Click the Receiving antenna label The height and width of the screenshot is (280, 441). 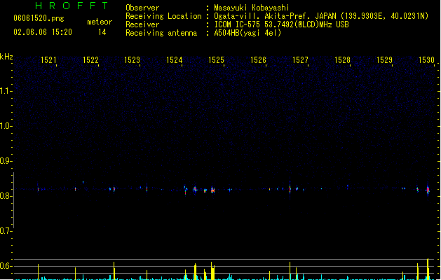161,33
